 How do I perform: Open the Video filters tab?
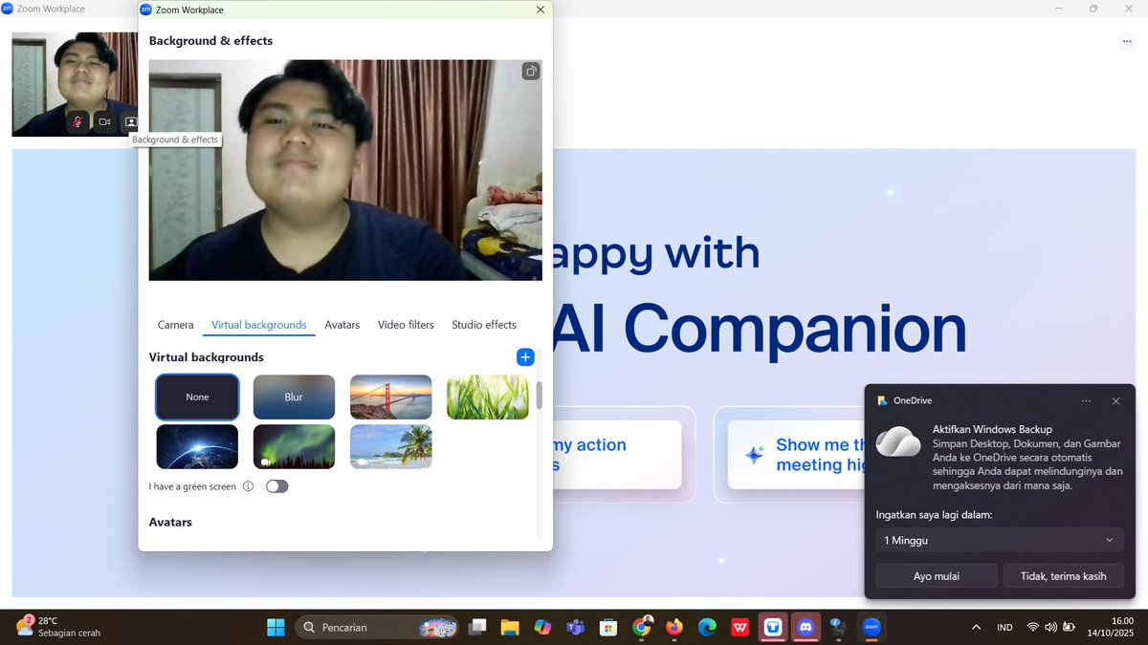pyautogui.click(x=406, y=325)
